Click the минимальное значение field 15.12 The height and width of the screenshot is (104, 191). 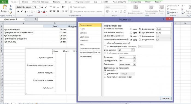pyautogui.click(x=163, y=29)
